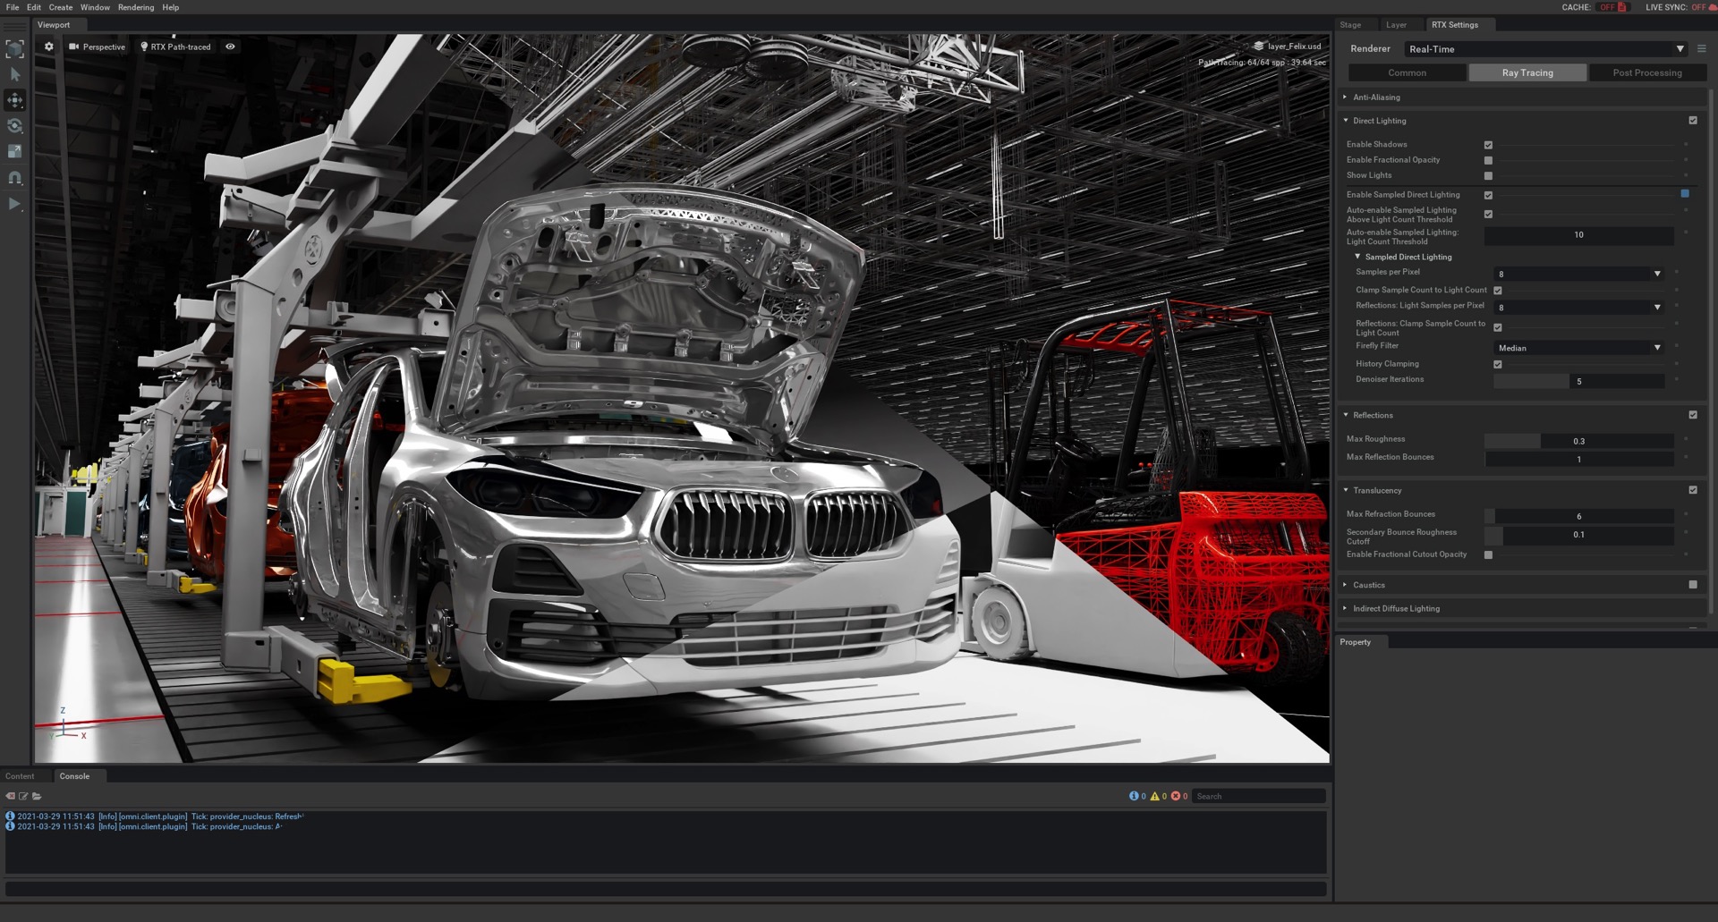Click the console warnings filter icon
This screenshot has width=1718, height=922.
(1154, 796)
